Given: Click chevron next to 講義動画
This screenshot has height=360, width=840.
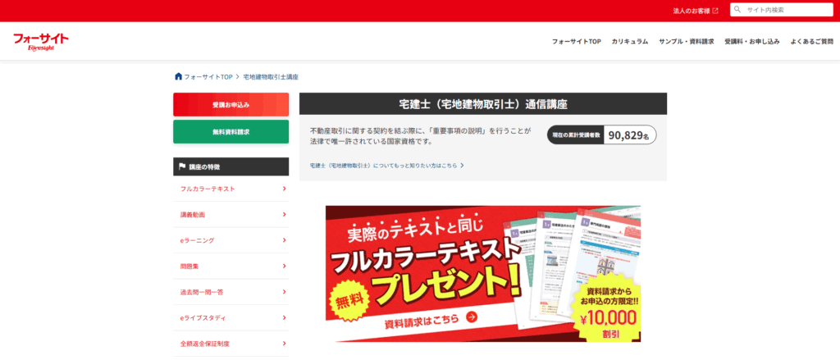Looking at the screenshot, I should click(x=284, y=214).
